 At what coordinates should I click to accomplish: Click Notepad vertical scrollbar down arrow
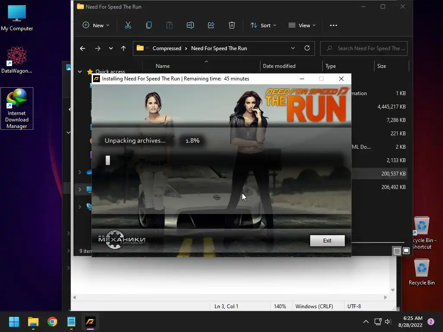(x=393, y=290)
